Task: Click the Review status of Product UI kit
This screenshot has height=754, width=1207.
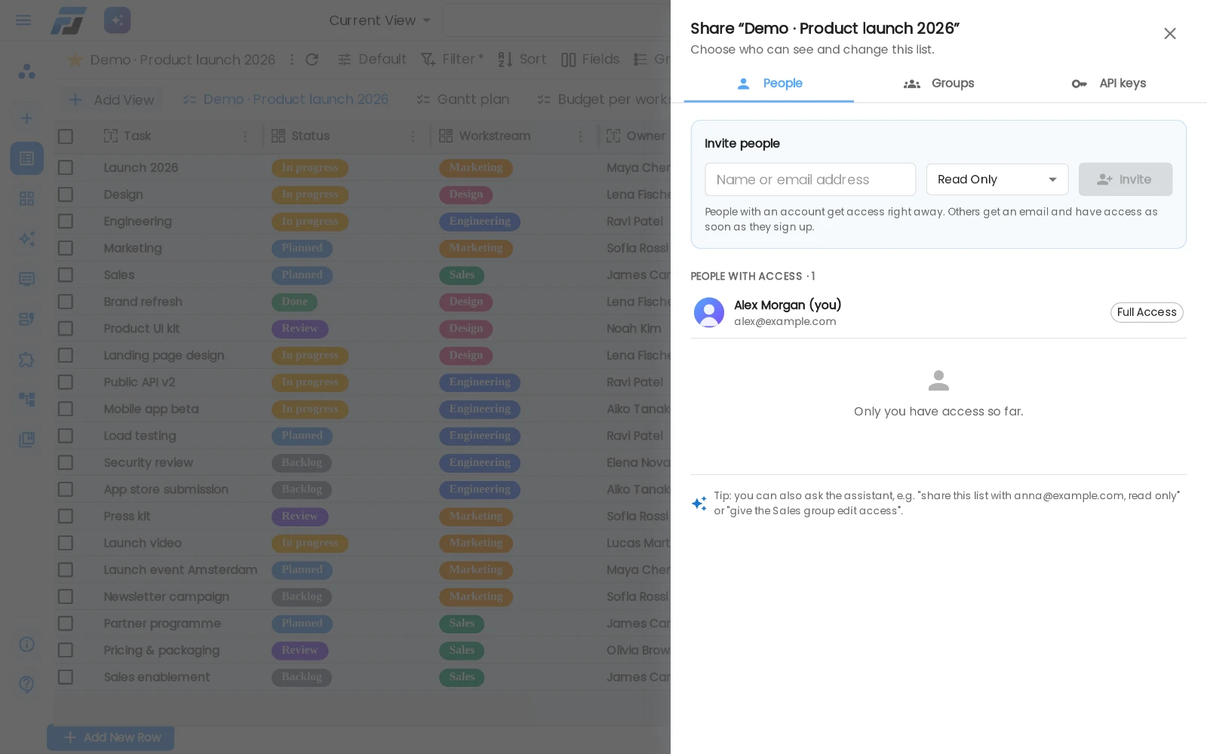Action: point(299,329)
